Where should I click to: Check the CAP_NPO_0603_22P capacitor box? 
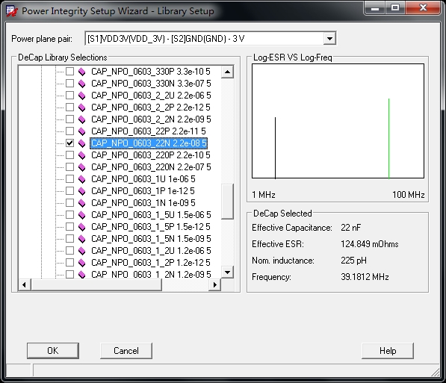(69, 131)
